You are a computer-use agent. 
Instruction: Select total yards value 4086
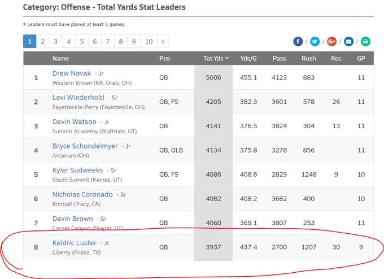(213, 175)
